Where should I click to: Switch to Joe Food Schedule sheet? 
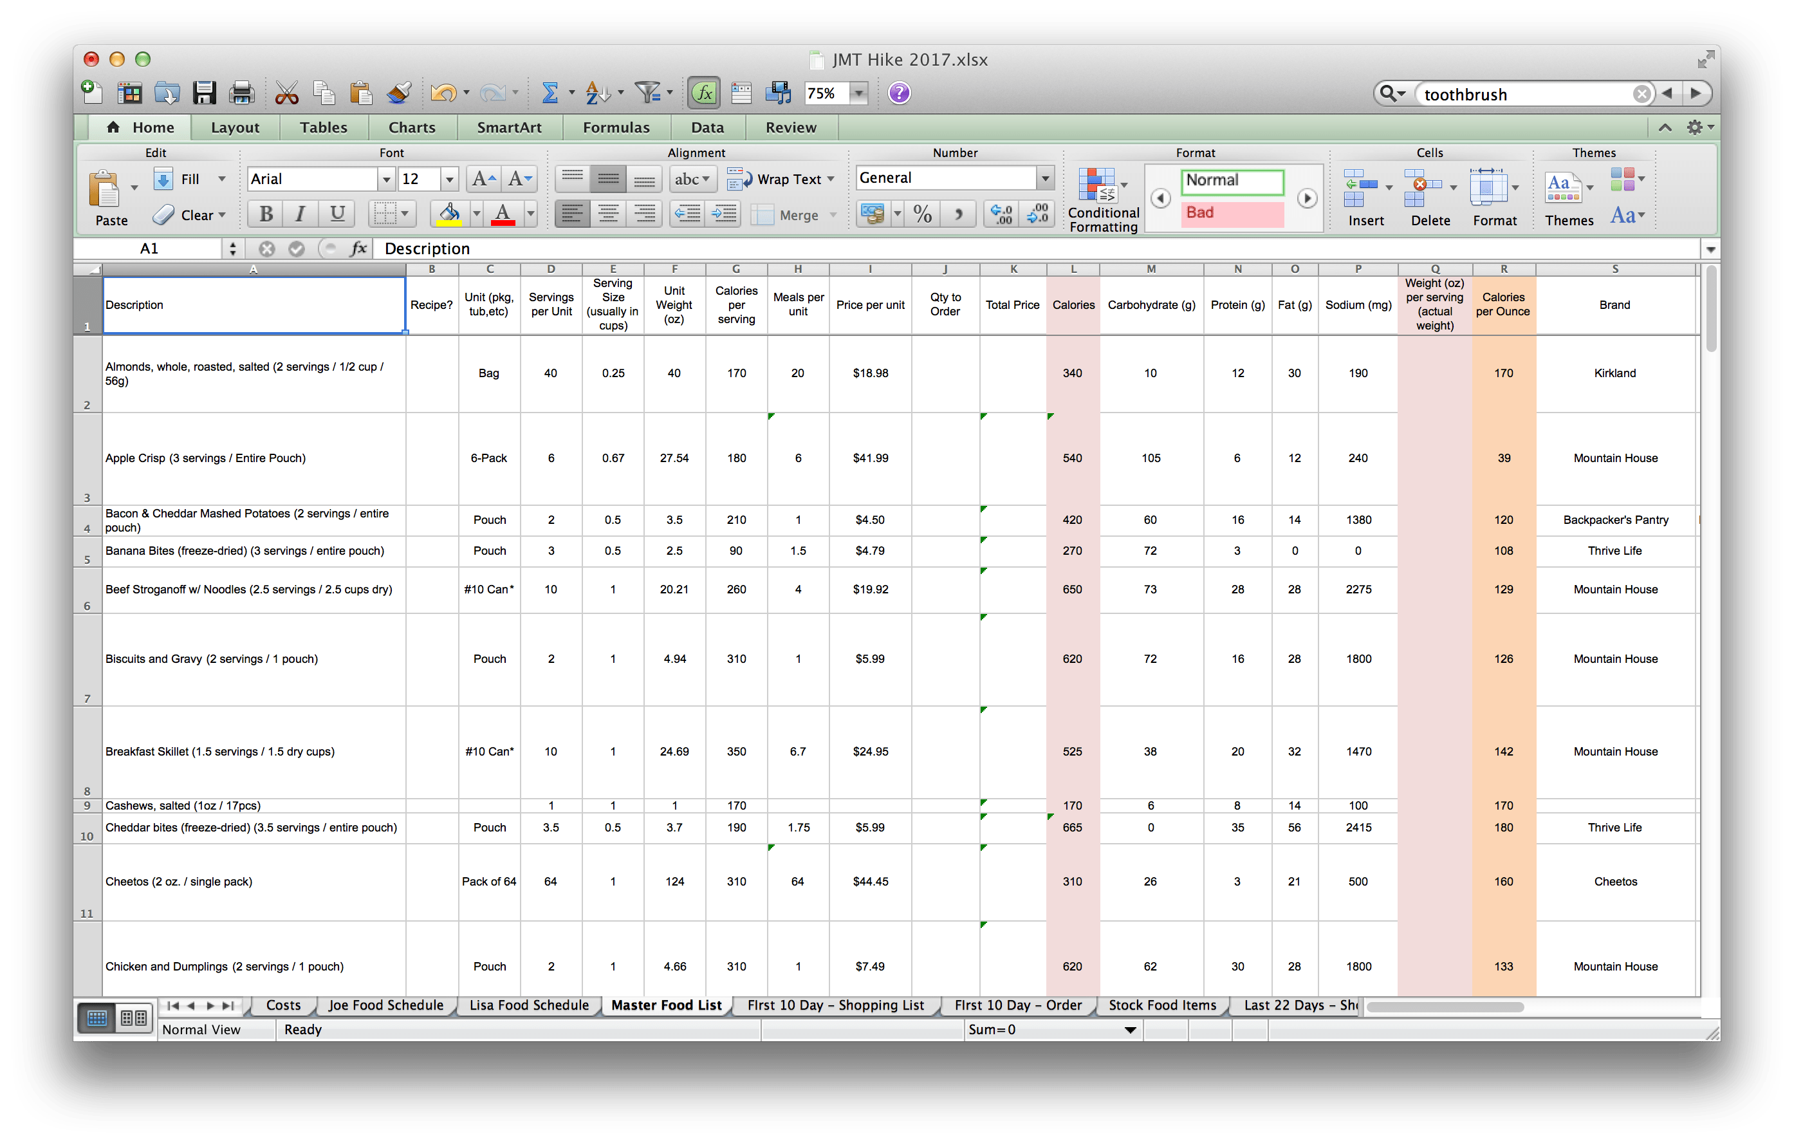point(386,1005)
